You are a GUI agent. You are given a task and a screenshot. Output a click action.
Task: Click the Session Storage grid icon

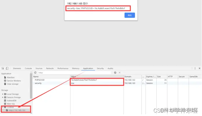click(x=5, y=97)
